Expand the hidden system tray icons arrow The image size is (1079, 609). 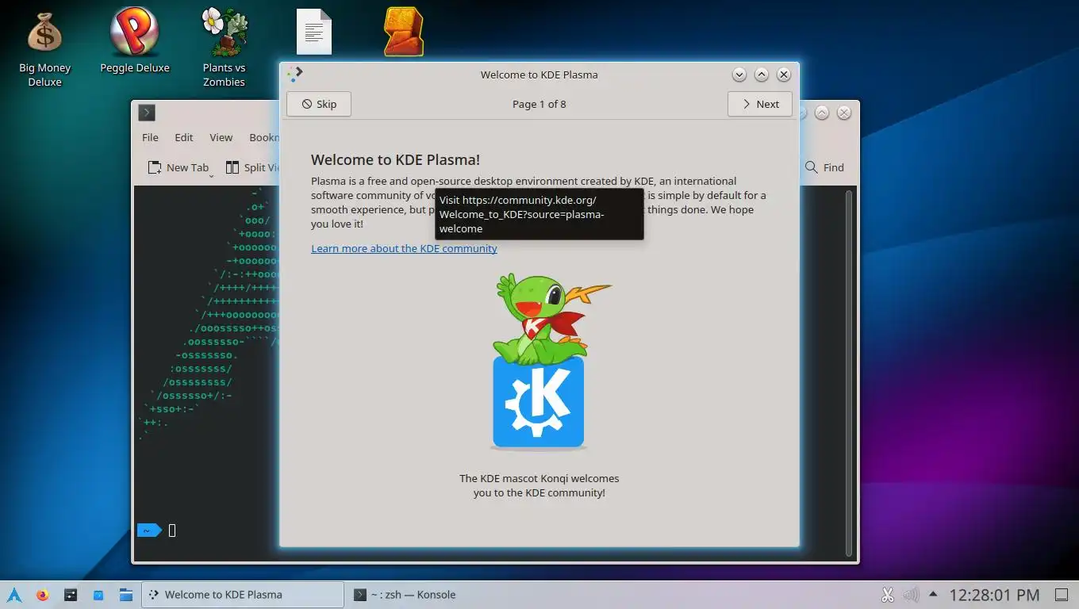click(x=933, y=593)
